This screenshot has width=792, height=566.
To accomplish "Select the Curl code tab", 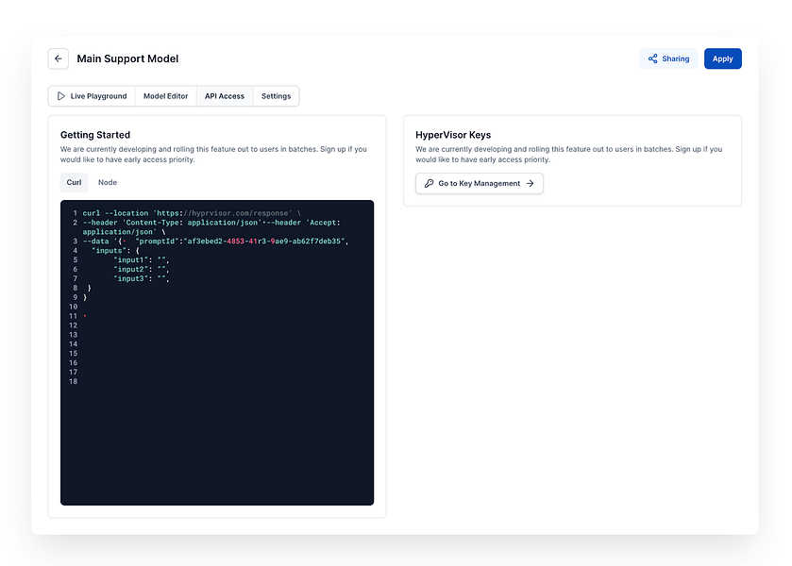I will 74,182.
